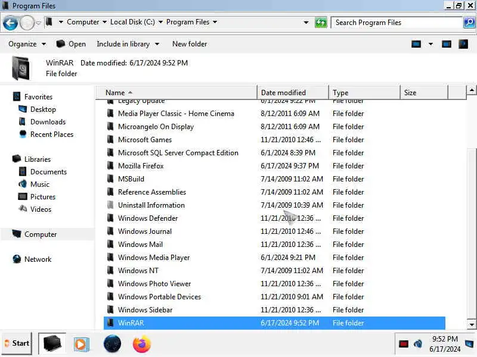This screenshot has height=357, width=477.
Task: Open the recent pages dropdown arrow
Action: 38,23
